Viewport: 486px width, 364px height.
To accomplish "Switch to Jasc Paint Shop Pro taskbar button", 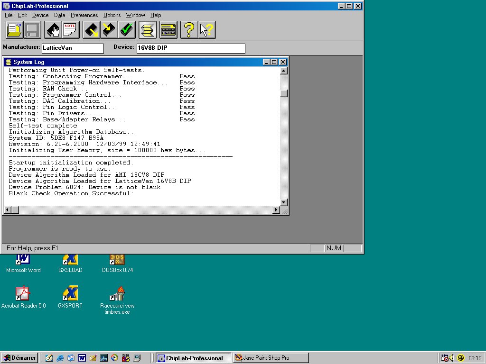I will 271,358.
